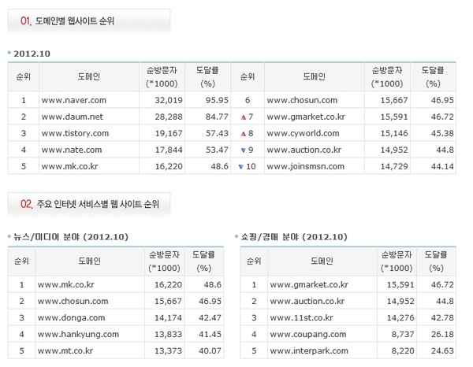Screen dimensions: 473x367
Task: Click the red up arrow beside rank 8
Action: coord(244,134)
